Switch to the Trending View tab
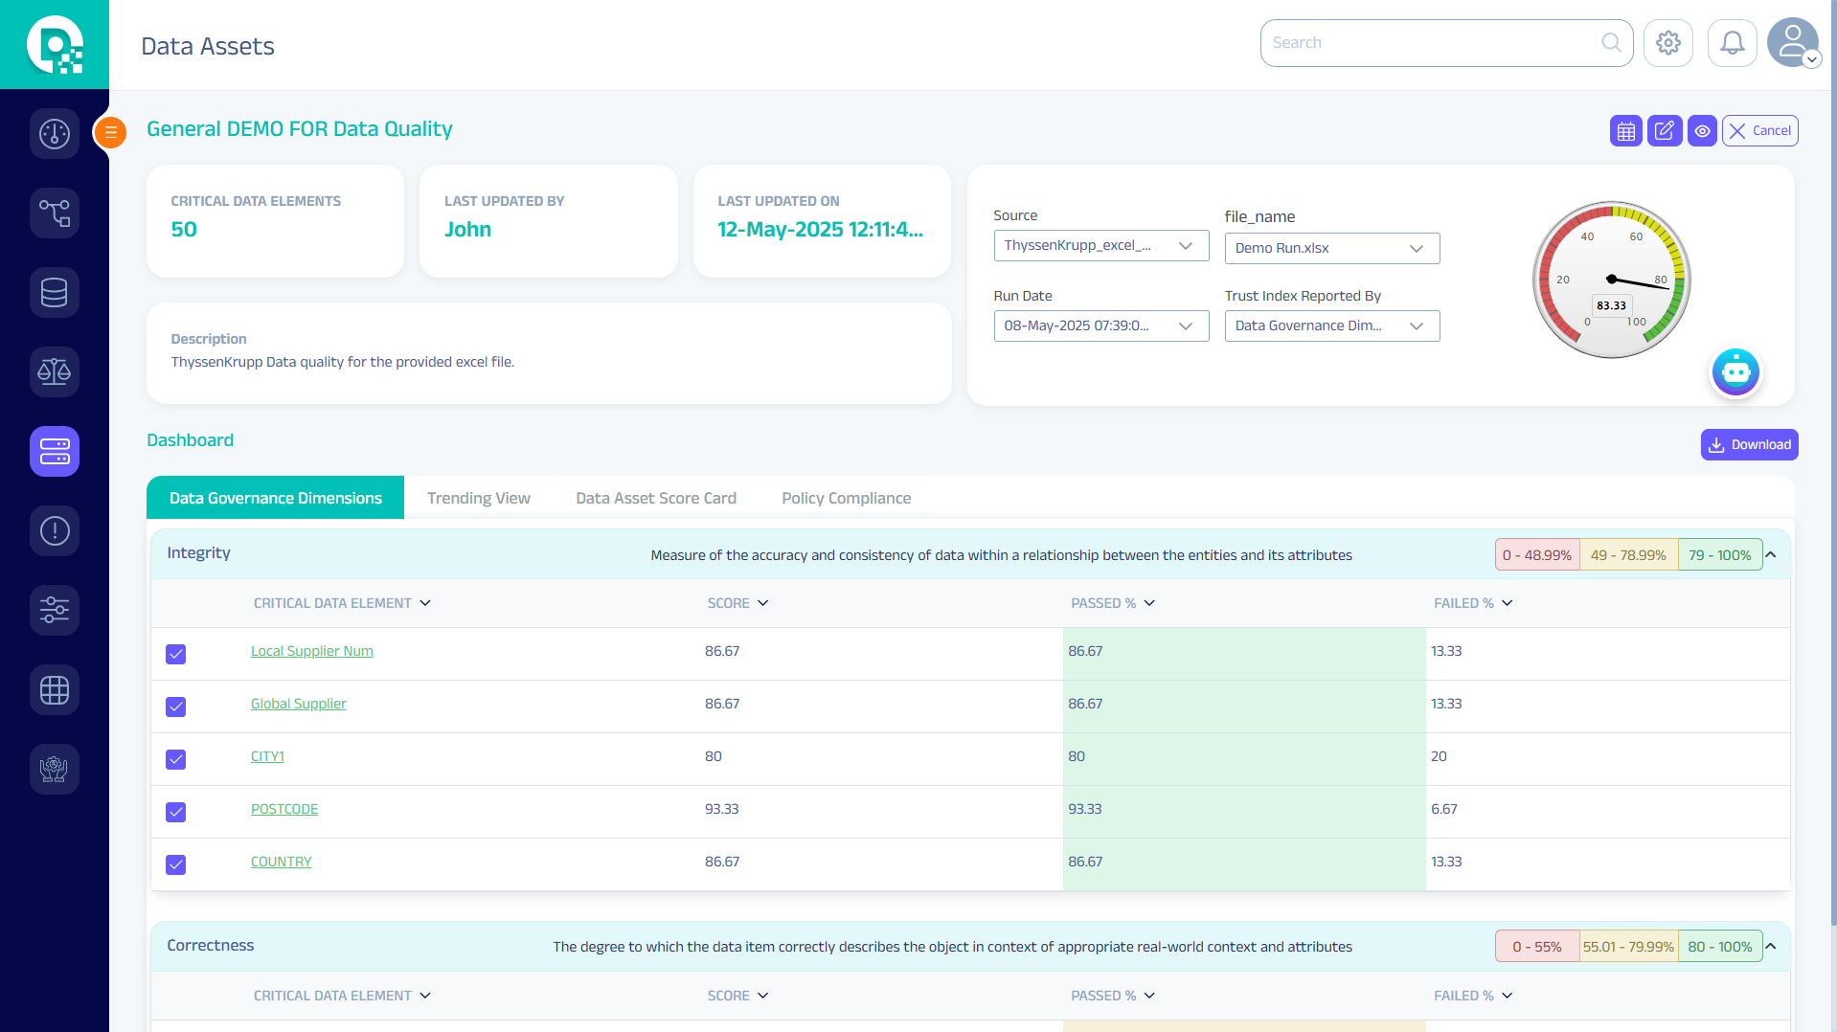The width and height of the screenshot is (1837, 1032). 478,498
